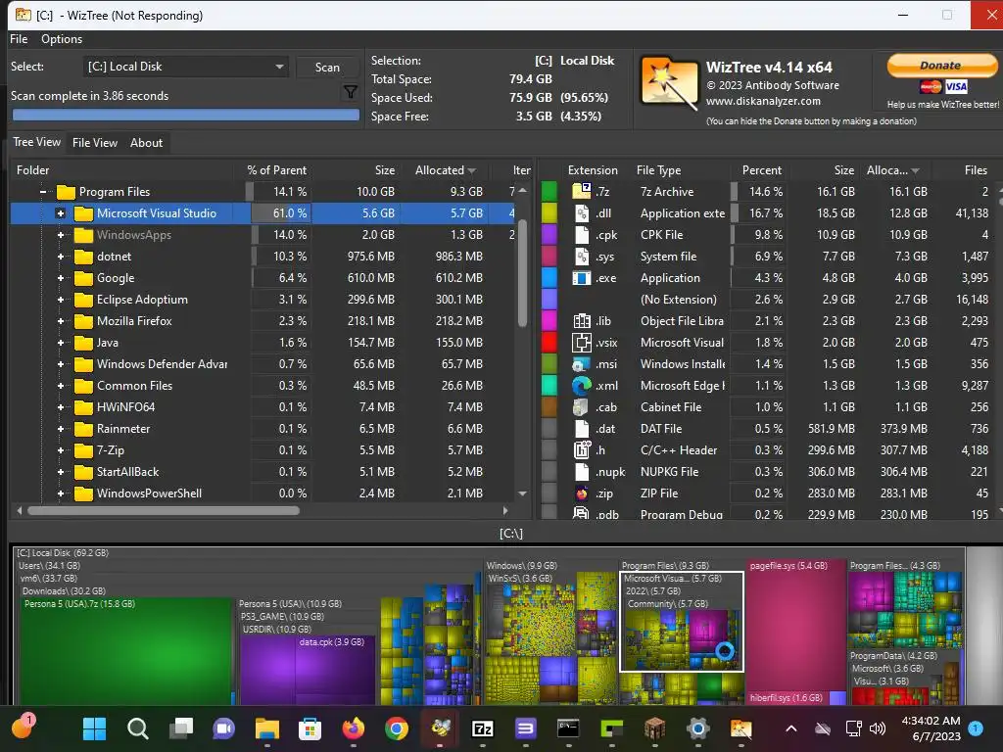Expand the Microsoft Visual Studio folder
Screen dimensions: 1003x752
tap(61, 213)
